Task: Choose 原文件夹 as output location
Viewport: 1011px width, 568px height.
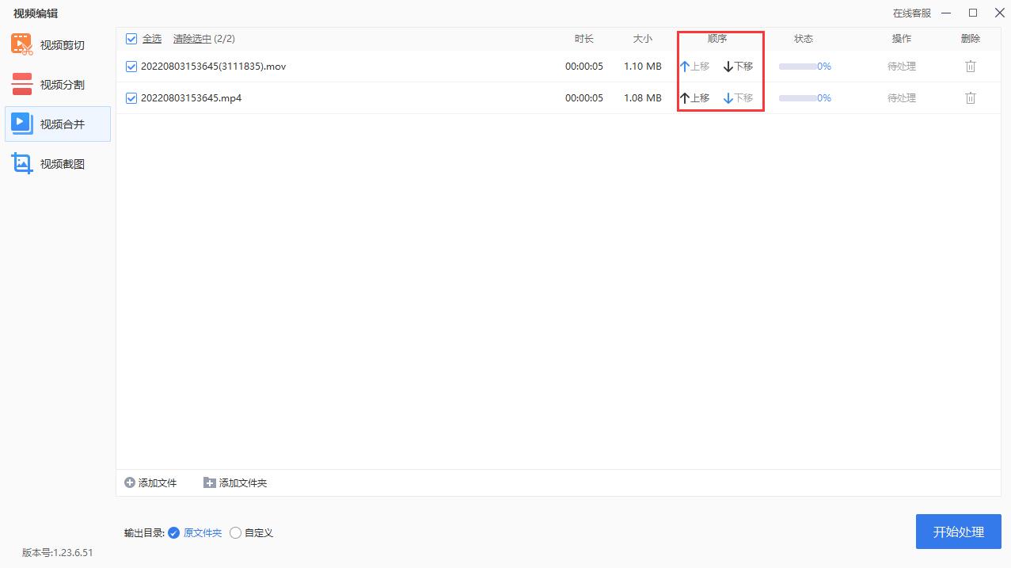Action: pos(173,532)
